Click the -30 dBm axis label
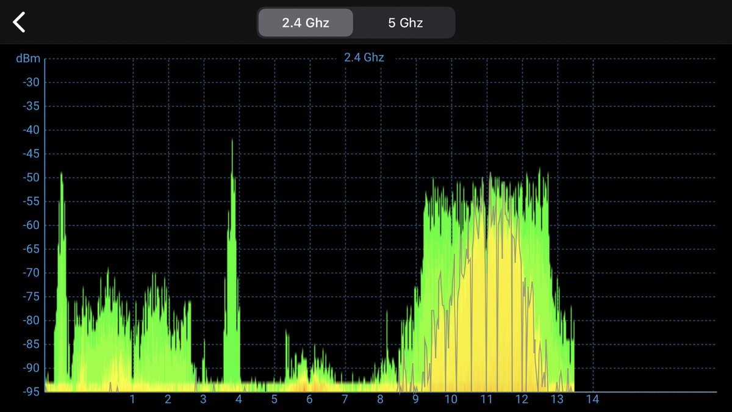The image size is (732, 412). [x=30, y=82]
